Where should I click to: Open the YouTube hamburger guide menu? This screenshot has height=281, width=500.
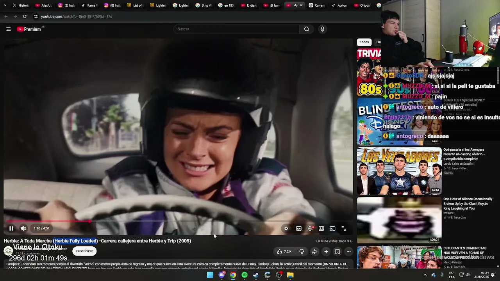pyautogui.click(x=8, y=29)
